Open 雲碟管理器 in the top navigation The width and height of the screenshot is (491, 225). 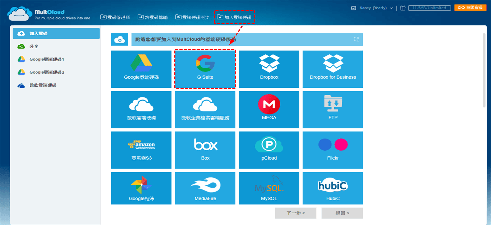115,17
